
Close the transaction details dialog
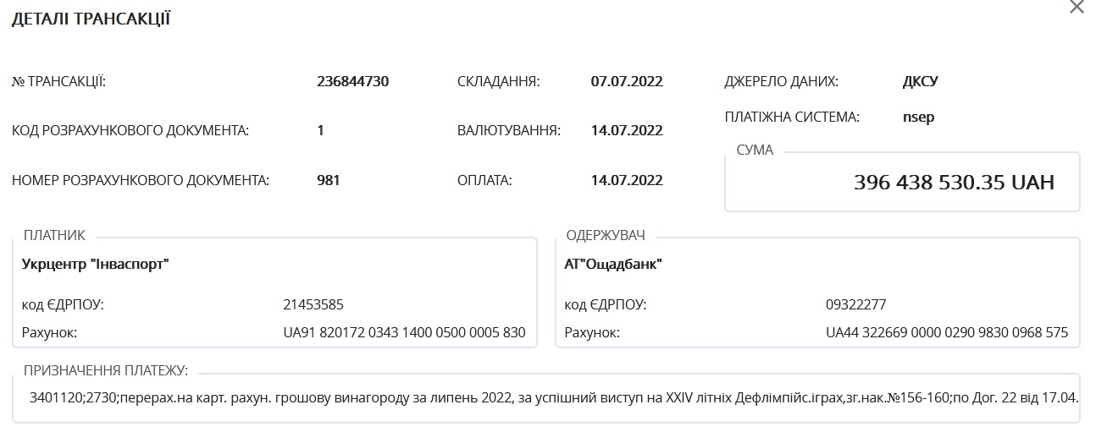click(x=1077, y=8)
